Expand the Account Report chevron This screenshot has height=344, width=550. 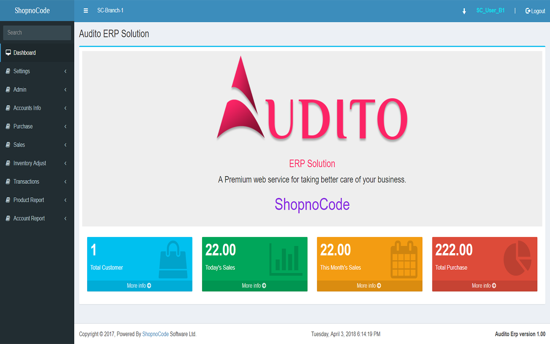point(66,218)
